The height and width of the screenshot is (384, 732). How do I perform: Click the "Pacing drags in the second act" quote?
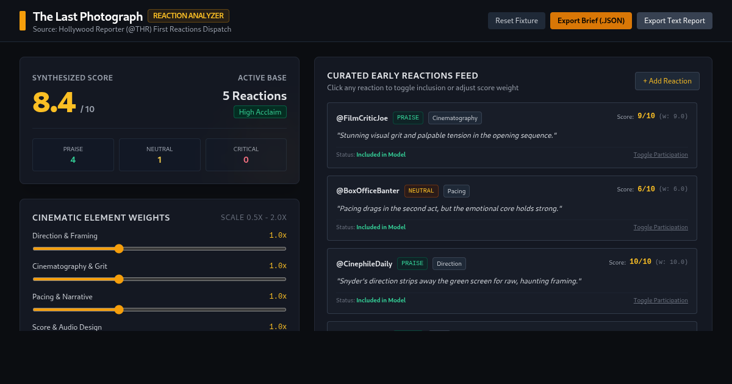click(449, 208)
